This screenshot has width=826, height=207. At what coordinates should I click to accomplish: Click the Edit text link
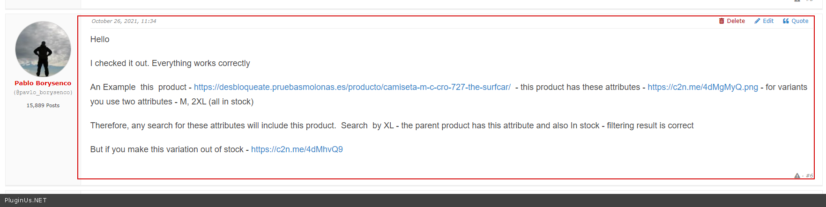[768, 21]
